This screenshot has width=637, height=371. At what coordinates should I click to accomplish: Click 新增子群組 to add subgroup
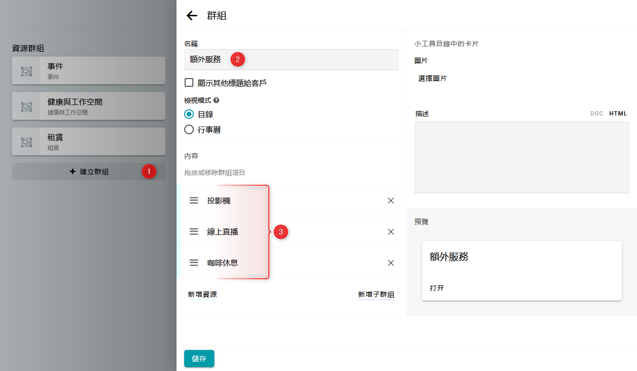point(376,294)
